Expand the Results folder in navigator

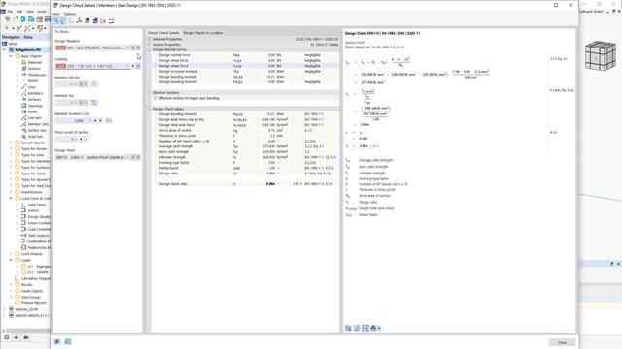(11, 285)
